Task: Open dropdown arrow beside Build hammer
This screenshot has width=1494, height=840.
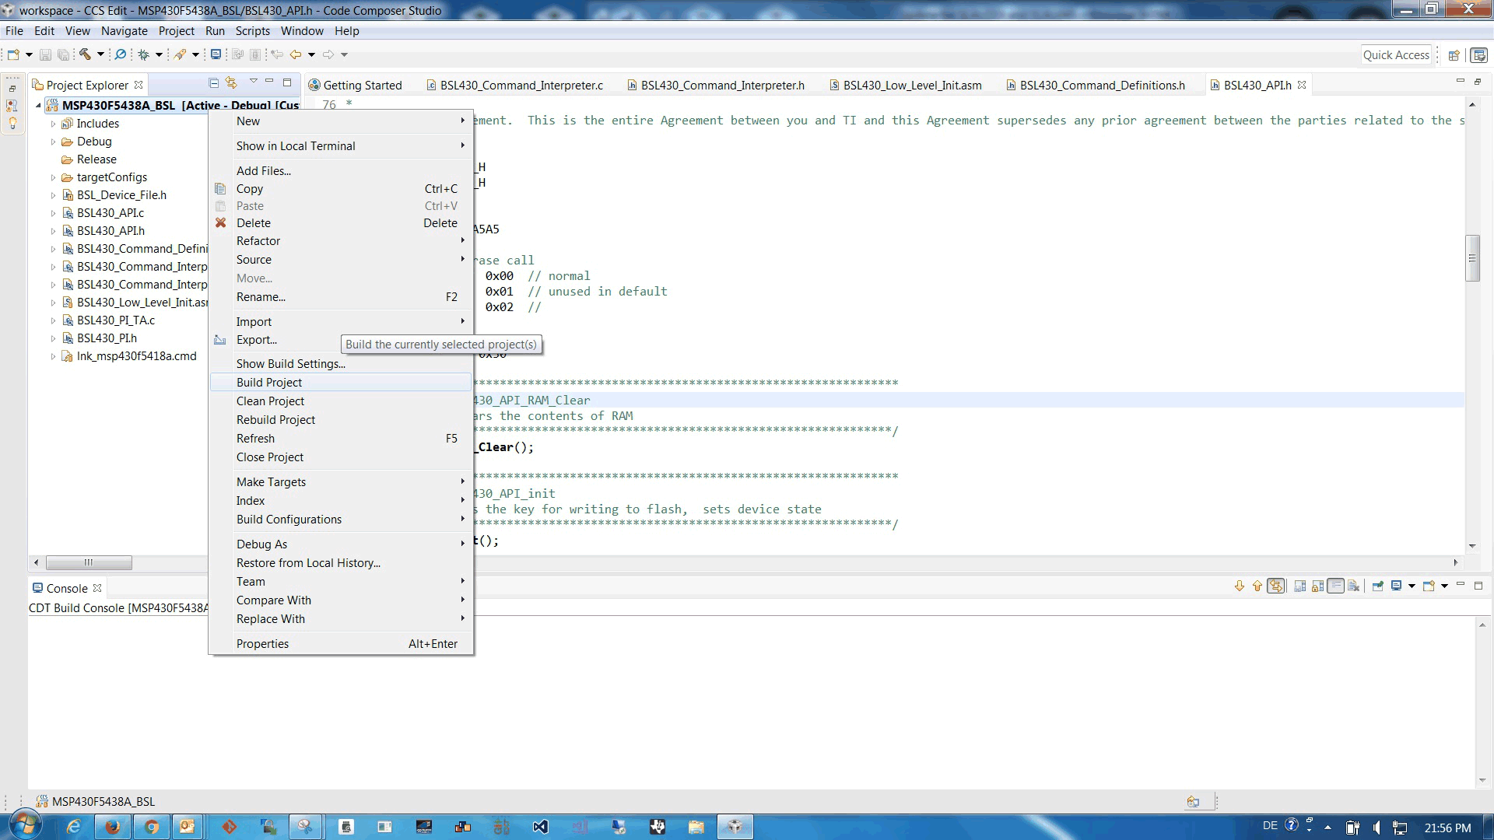Action: click(x=100, y=54)
